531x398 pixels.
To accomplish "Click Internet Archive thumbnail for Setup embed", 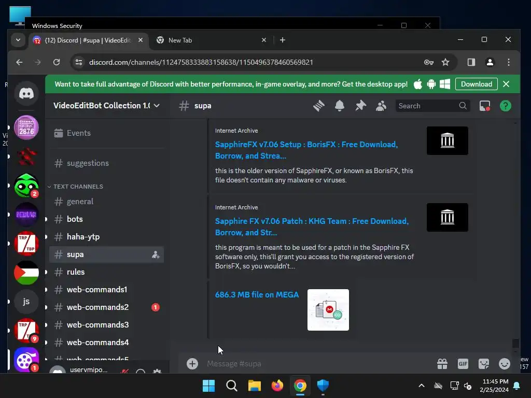I will tap(448, 141).
